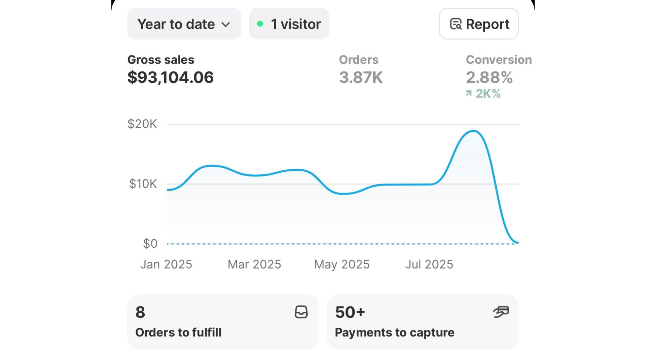Click the chevron next to Year to date
The image size is (646, 363).
coord(226,25)
